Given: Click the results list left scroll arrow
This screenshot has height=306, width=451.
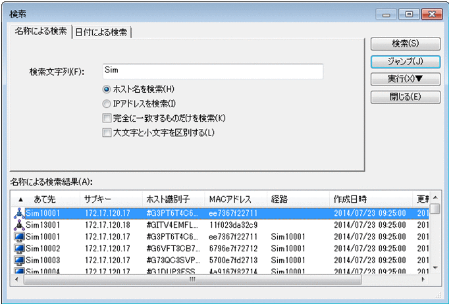Looking at the screenshot, I should click(16, 279).
